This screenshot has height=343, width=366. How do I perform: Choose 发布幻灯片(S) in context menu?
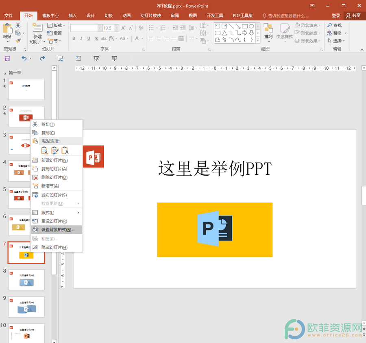coord(57,195)
